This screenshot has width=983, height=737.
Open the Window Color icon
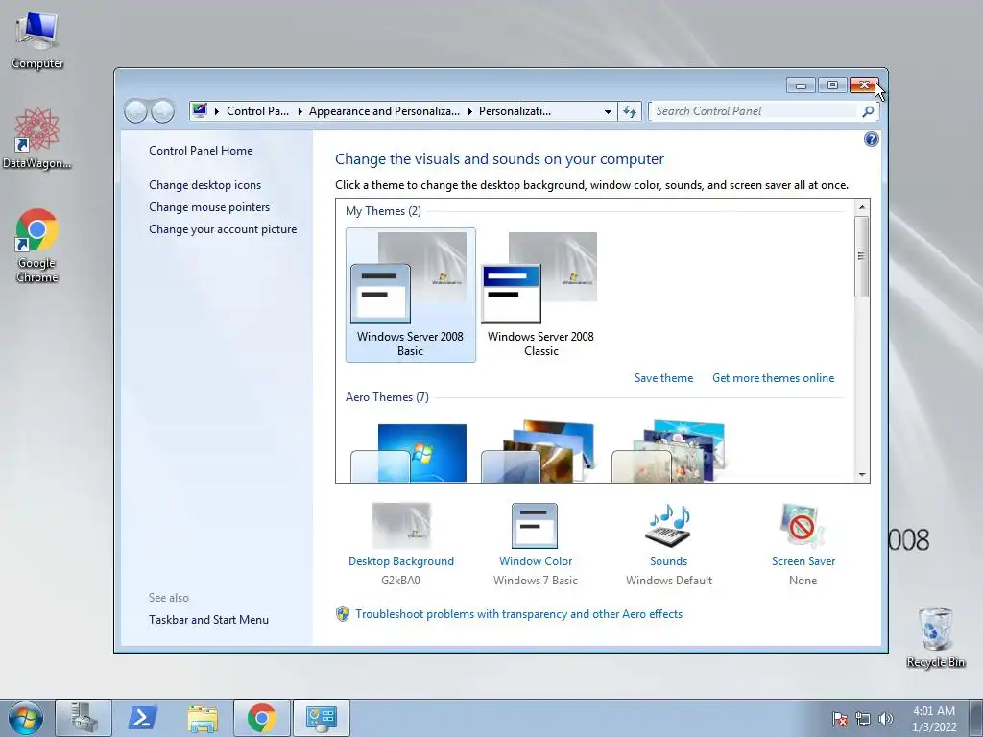pyautogui.click(x=535, y=525)
